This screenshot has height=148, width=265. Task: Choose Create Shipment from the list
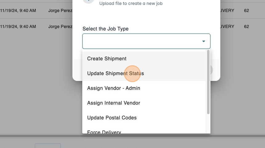107,59
